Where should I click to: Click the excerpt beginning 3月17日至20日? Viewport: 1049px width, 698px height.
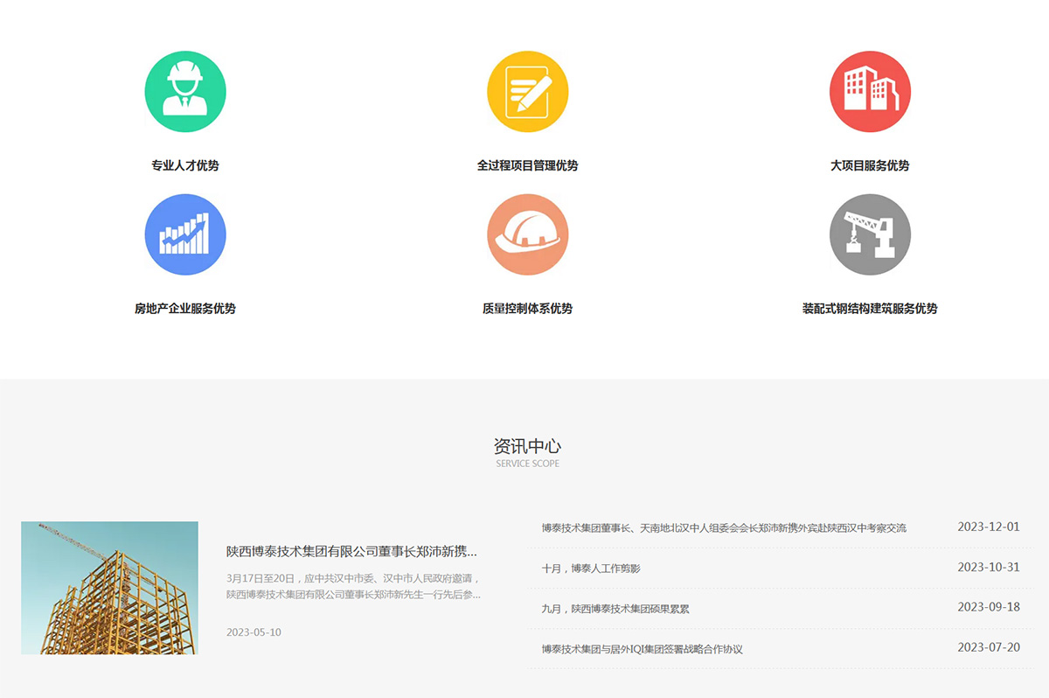353,586
